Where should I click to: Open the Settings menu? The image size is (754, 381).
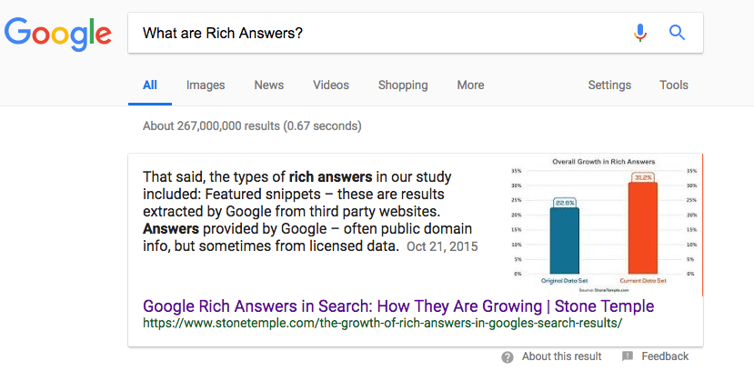[609, 85]
